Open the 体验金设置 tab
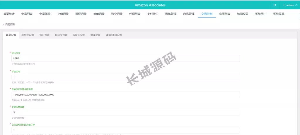The width and height of the screenshot is (300, 135). [79, 35]
